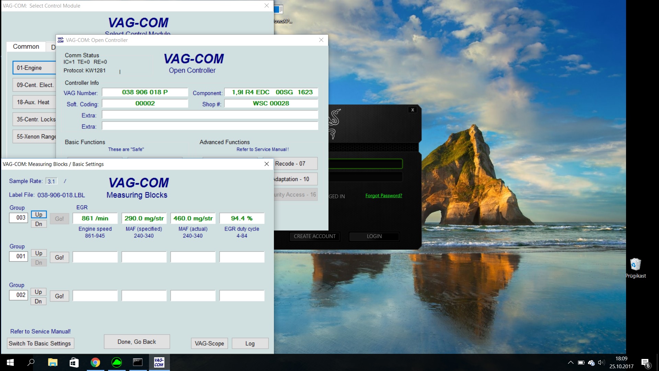Click the first Extra field

coord(210,115)
